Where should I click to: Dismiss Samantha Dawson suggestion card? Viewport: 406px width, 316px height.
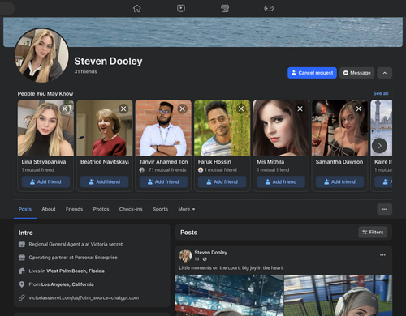pyautogui.click(x=359, y=109)
